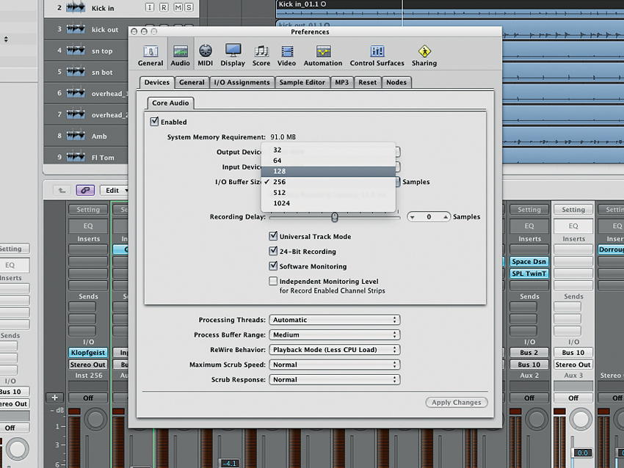Click pan knob on Inst 256 channel
This screenshot has height=468, width=624.
(x=95, y=419)
